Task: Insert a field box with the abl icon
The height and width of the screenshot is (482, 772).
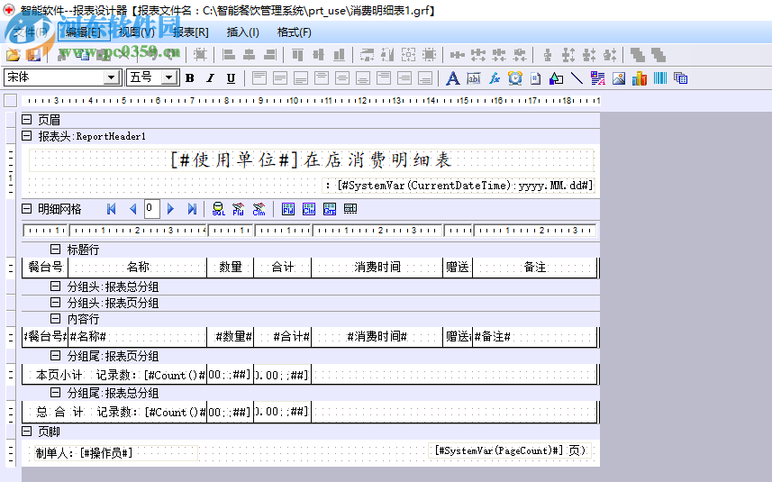Action: [474, 78]
